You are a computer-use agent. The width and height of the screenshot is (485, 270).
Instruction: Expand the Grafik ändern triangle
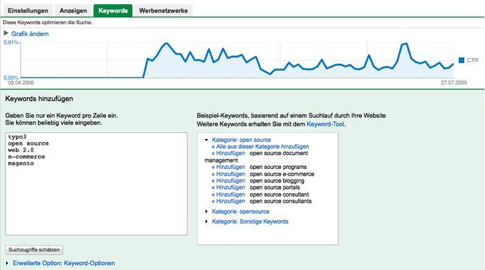pos(6,33)
